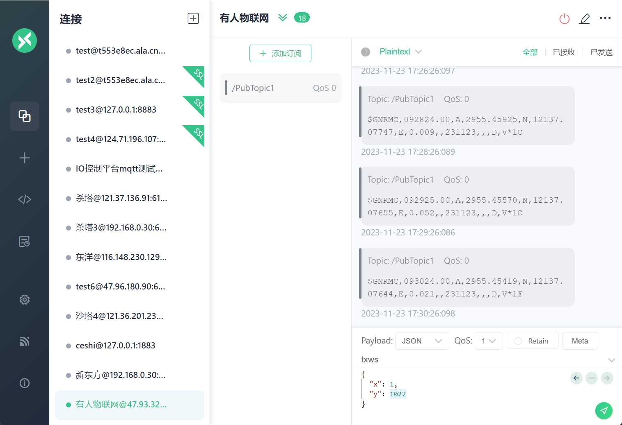
Task: Switch to the 已发送 sent tab
Action: tap(601, 52)
